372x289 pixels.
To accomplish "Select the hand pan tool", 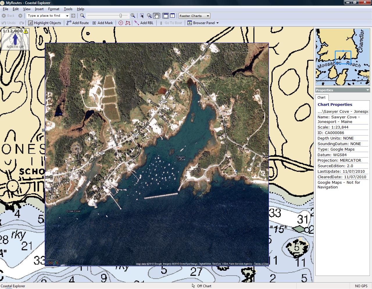I will click(156, 16).
